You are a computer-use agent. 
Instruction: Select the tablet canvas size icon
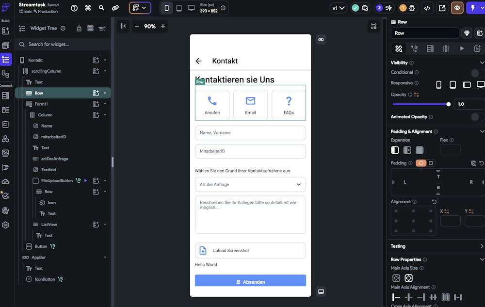(x=179, y=8)
